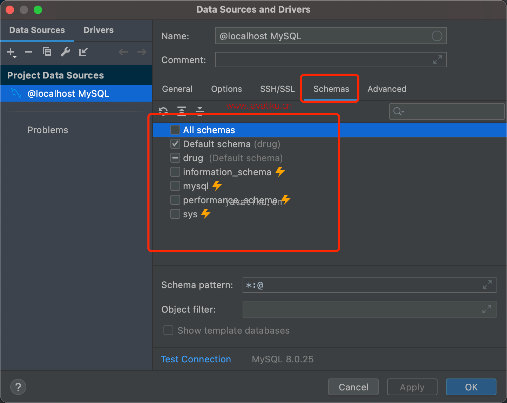Collapse all schemas tree icon
This screenshot has height=403, width=507.
[200, 111]
